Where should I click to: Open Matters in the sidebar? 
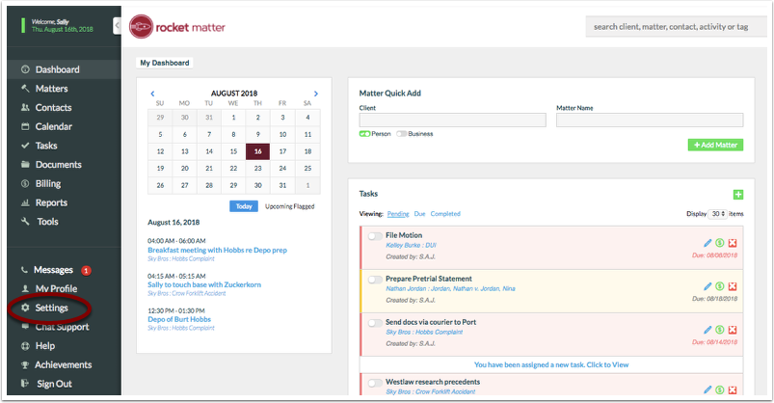[51, 89]
